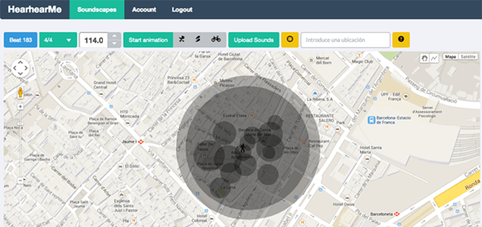This screenshot has width=482, height=227.
Task: Switch map view to Mapa
Action: pyautogui.click(x=450, y=57)
